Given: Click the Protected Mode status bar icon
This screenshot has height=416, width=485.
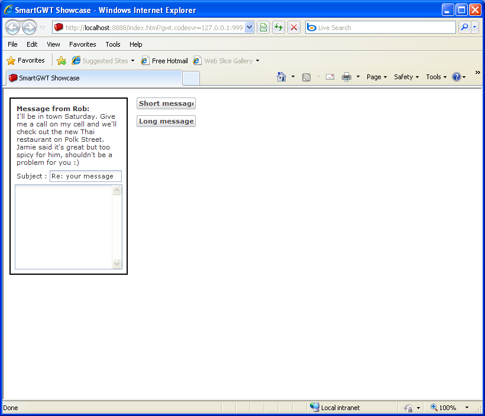Looking at the screenshot, I should [408, 408].
